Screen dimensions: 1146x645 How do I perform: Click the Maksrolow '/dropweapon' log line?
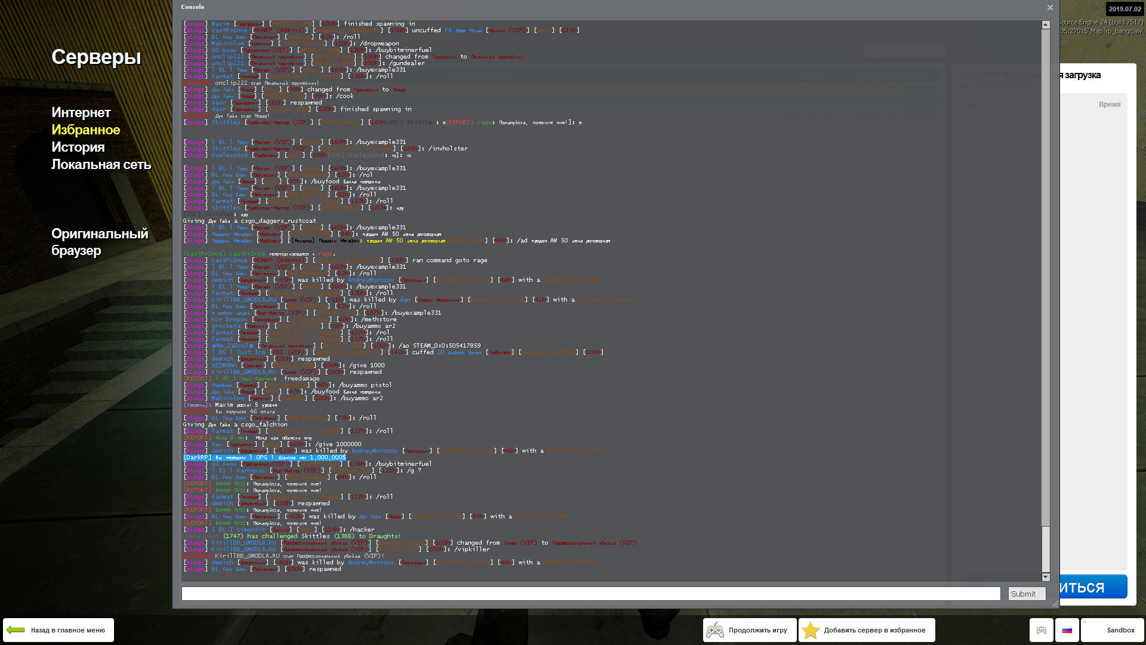(291, 44)
